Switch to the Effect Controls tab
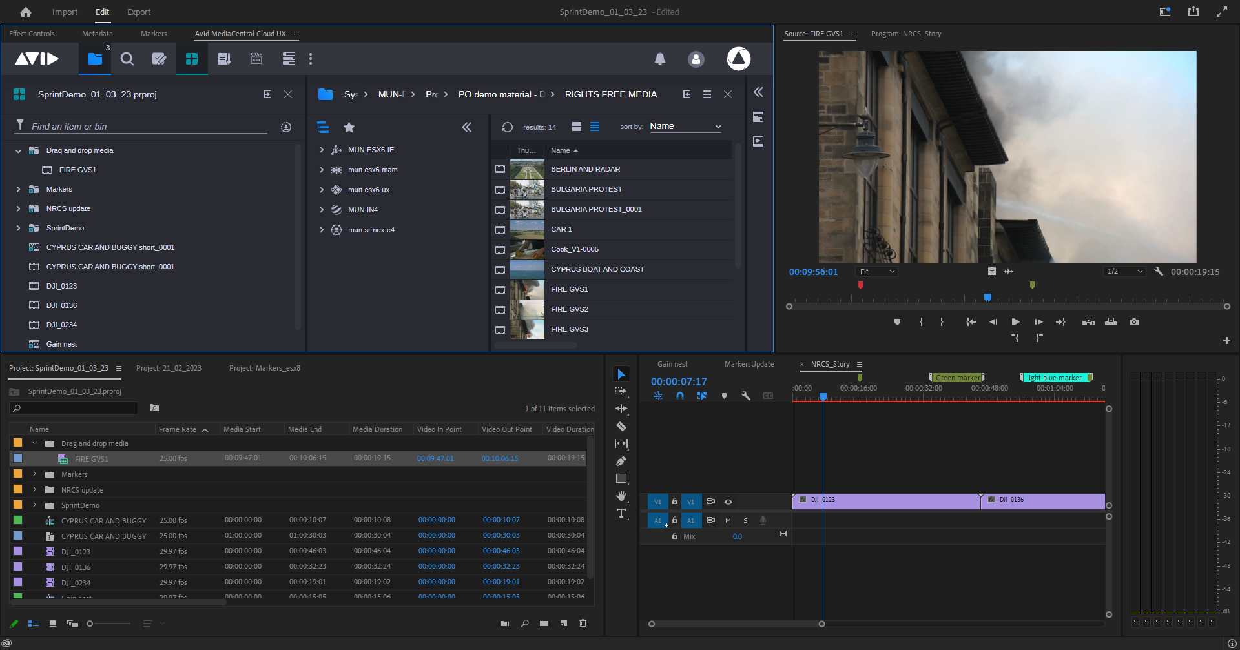The width and height of the screenshot is (1240, 650). point(32,34)
